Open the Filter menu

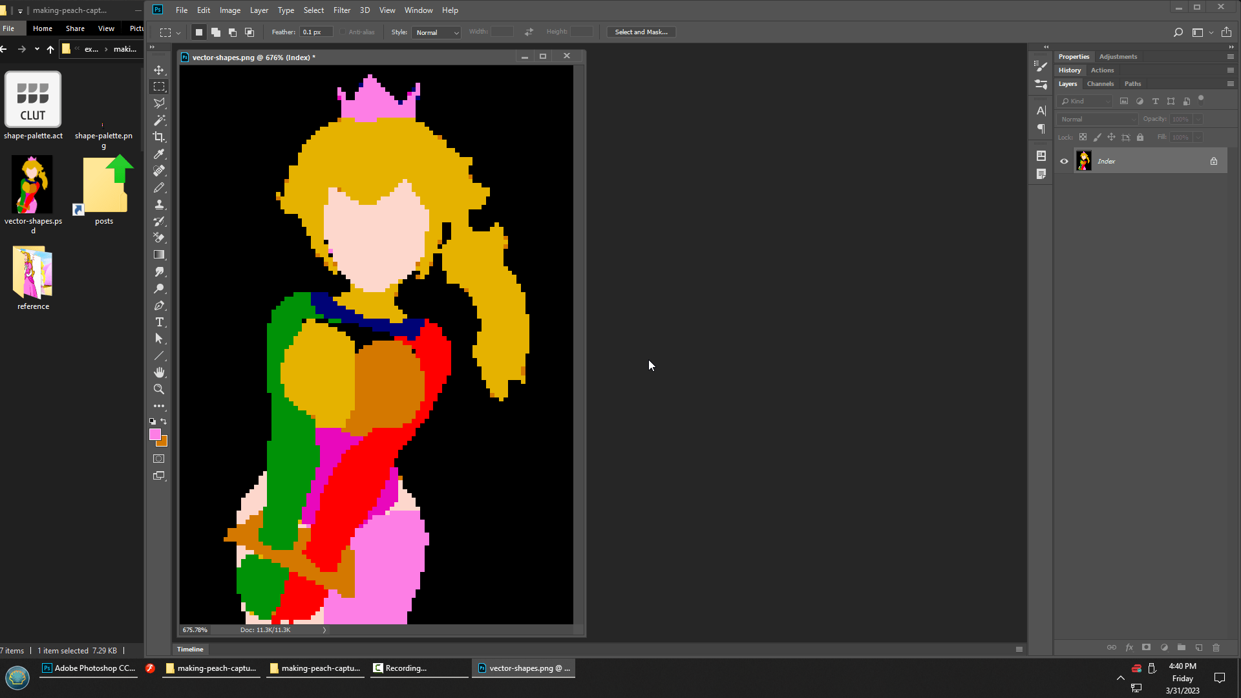tap(341, 10)
